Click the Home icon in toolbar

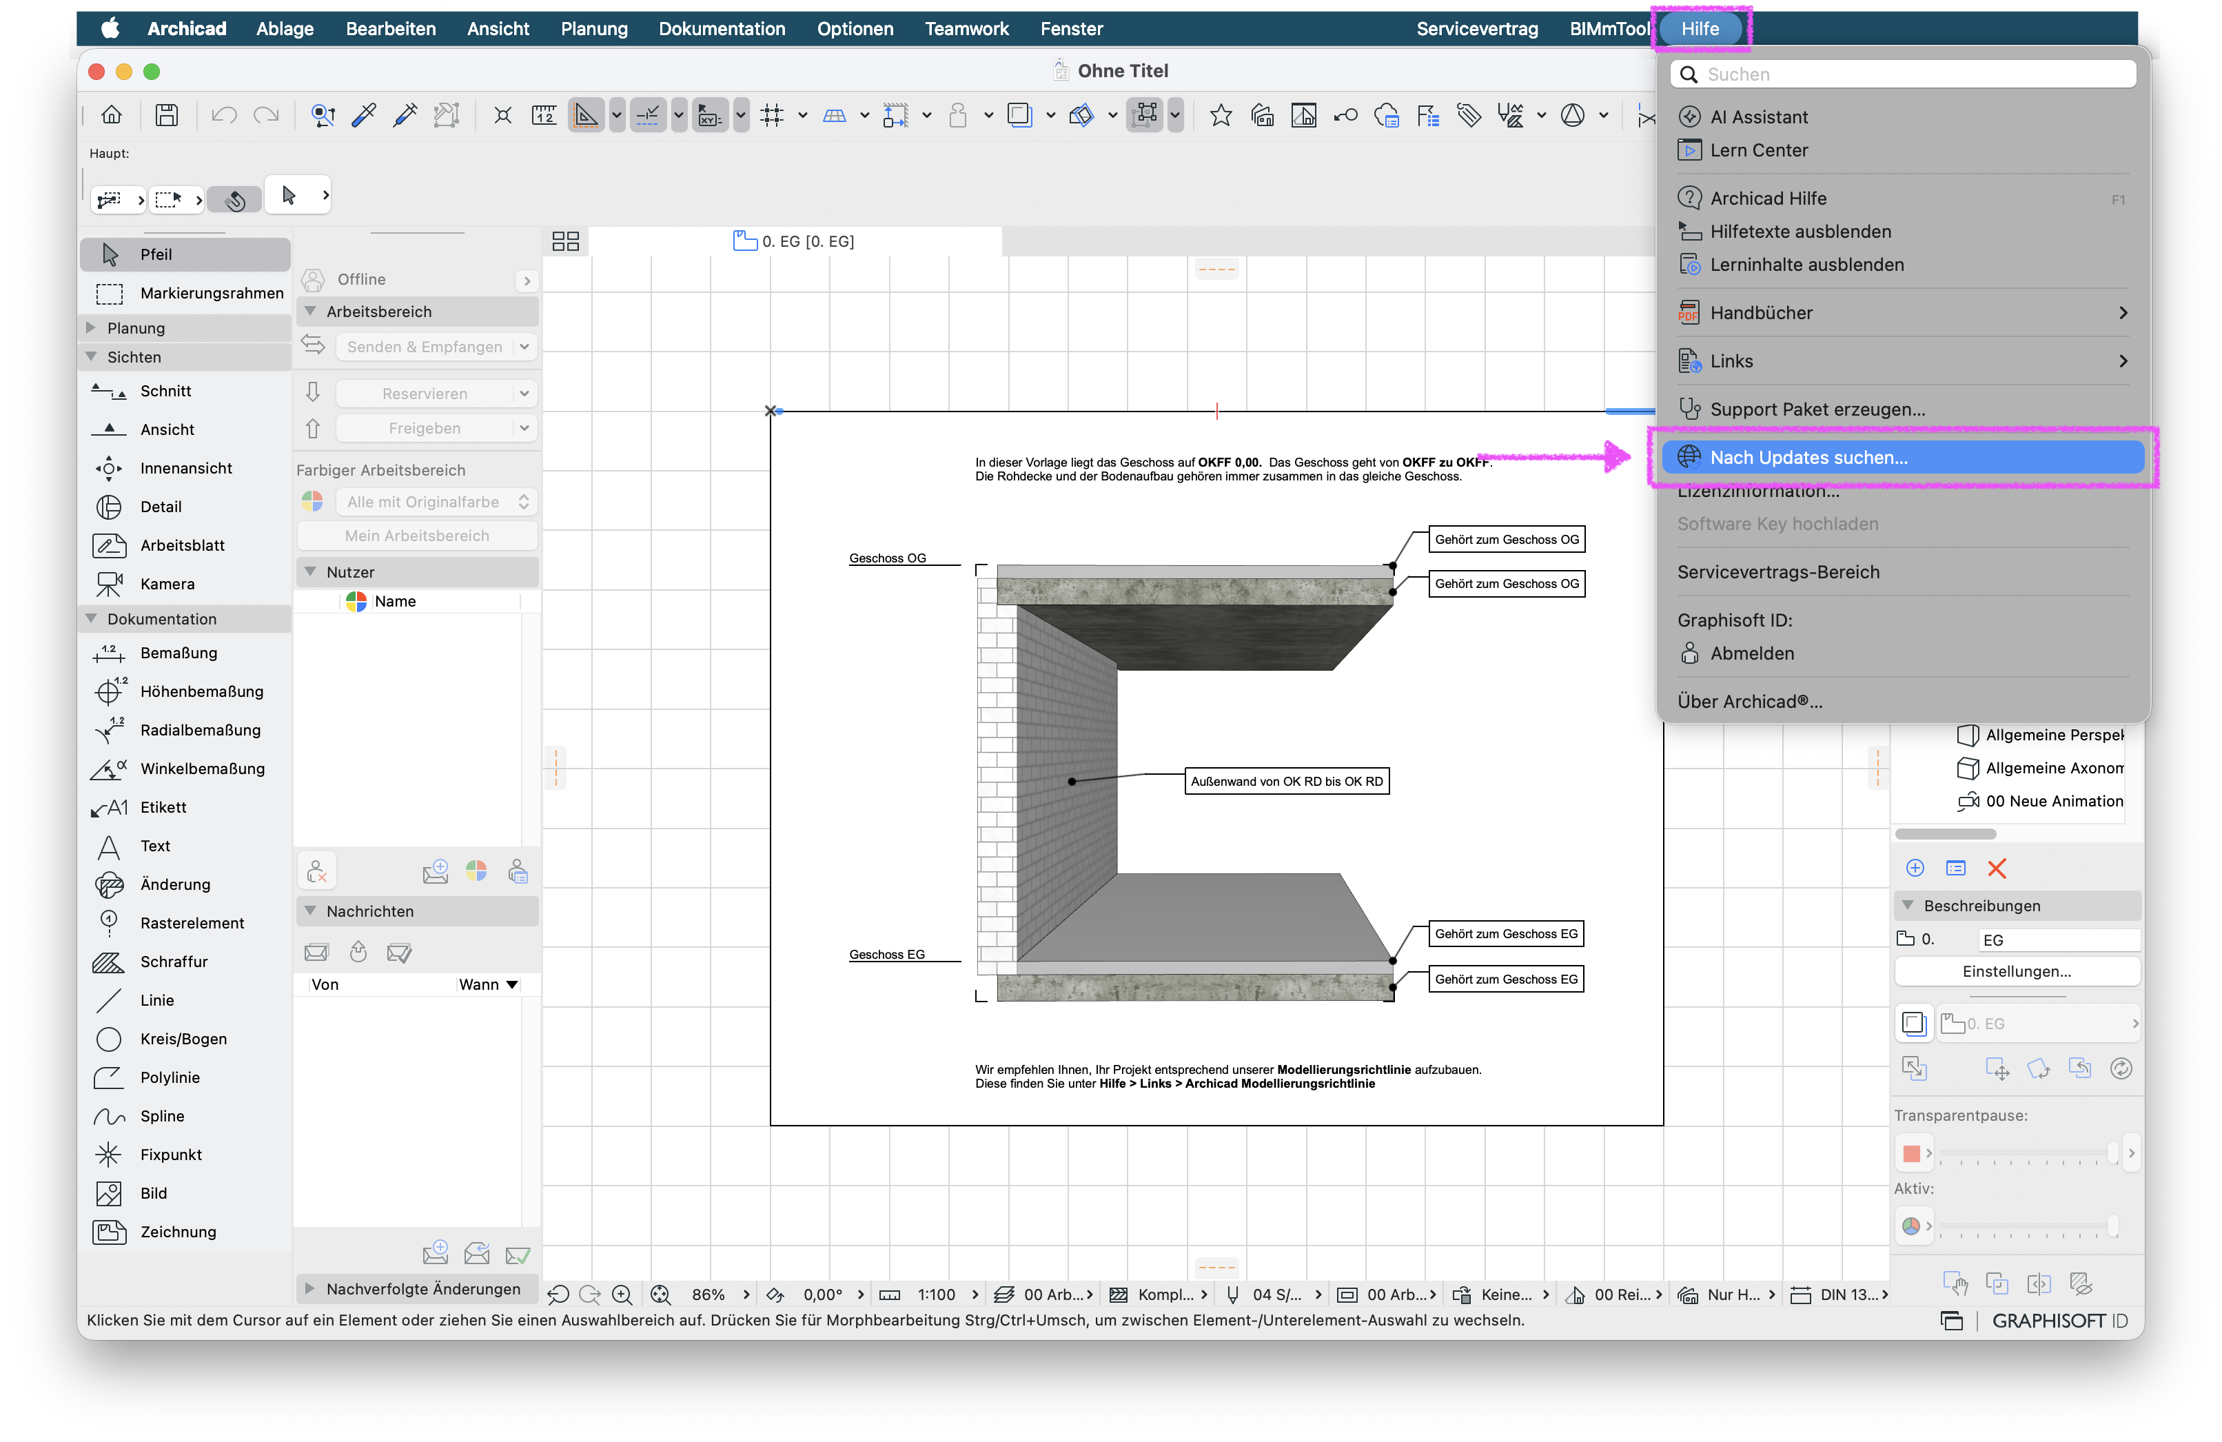coord(111,115)
